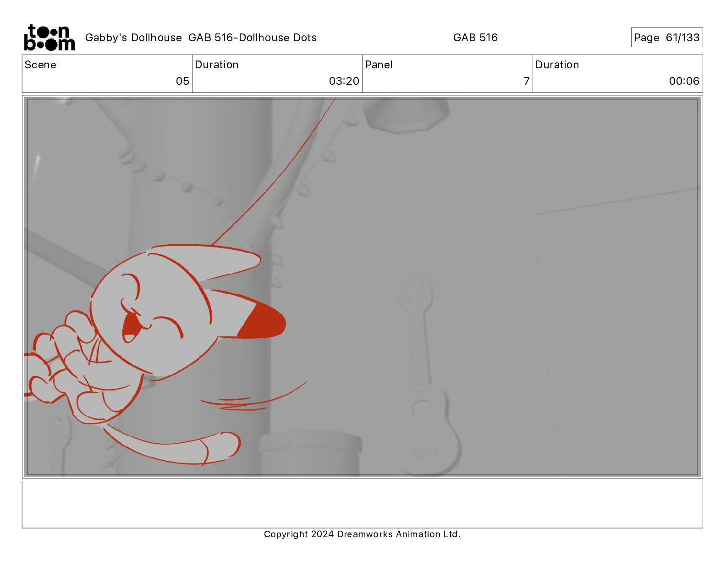Screen dimensions: 726x561
Task: Select the title text 'Gabby's Dollhouse GAB 516-Dollhouse Dots'
Action: tap(201, 38)
